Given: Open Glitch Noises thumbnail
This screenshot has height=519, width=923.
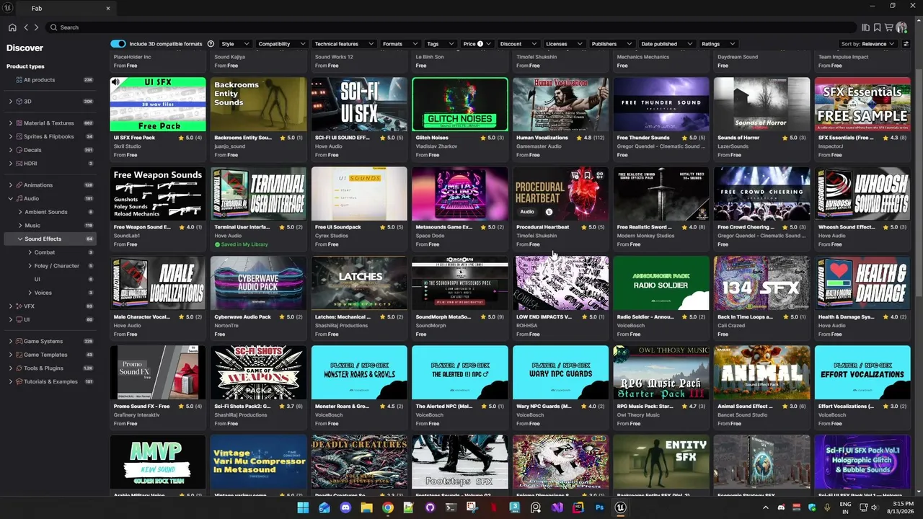Looking at the screenshot, I should coord(460,105).
